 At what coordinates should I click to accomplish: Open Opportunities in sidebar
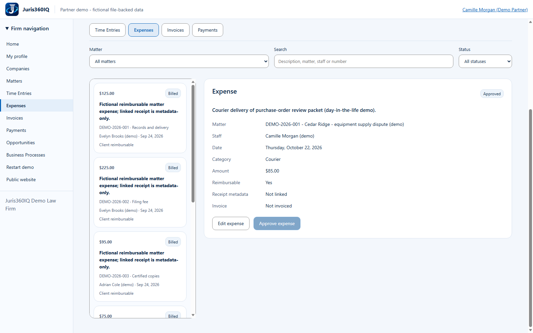[x=37, y=143]
